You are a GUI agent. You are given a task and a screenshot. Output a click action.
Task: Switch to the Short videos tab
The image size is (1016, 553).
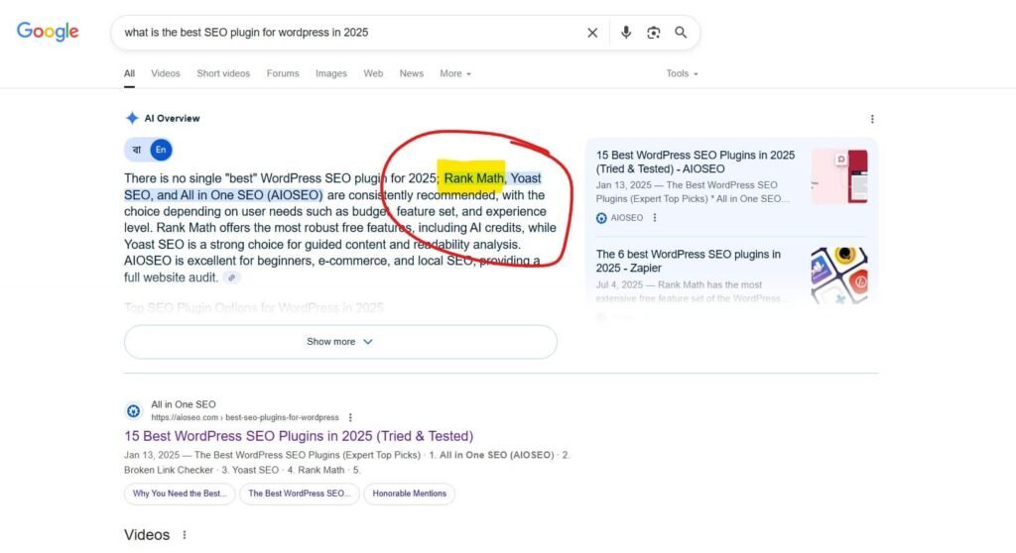(223, 73)
